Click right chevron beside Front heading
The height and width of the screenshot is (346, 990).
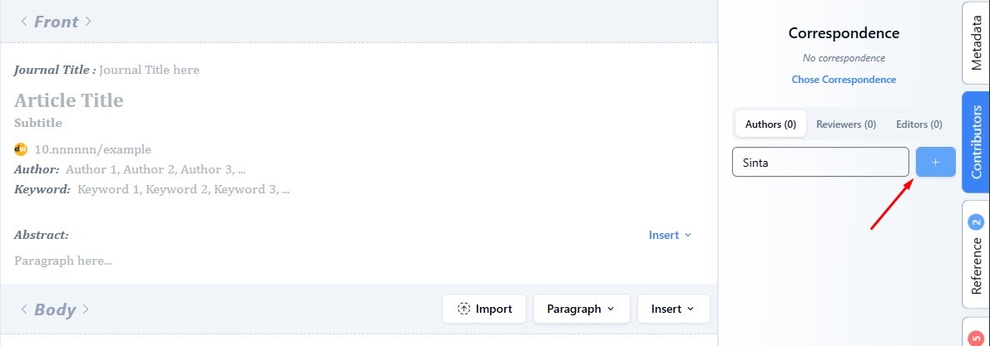click(88, 22)
